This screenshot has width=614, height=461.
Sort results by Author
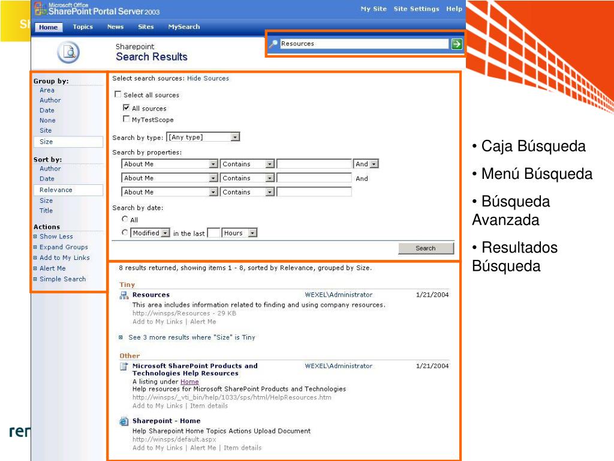point(50,169)
